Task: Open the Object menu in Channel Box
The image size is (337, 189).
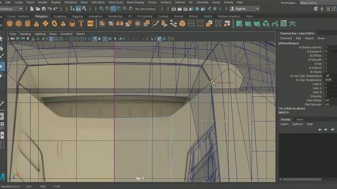Action: tap(309, 38)
